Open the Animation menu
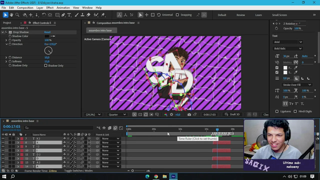The width and height of the screenshot is (320, 180). tap(63, 8)
